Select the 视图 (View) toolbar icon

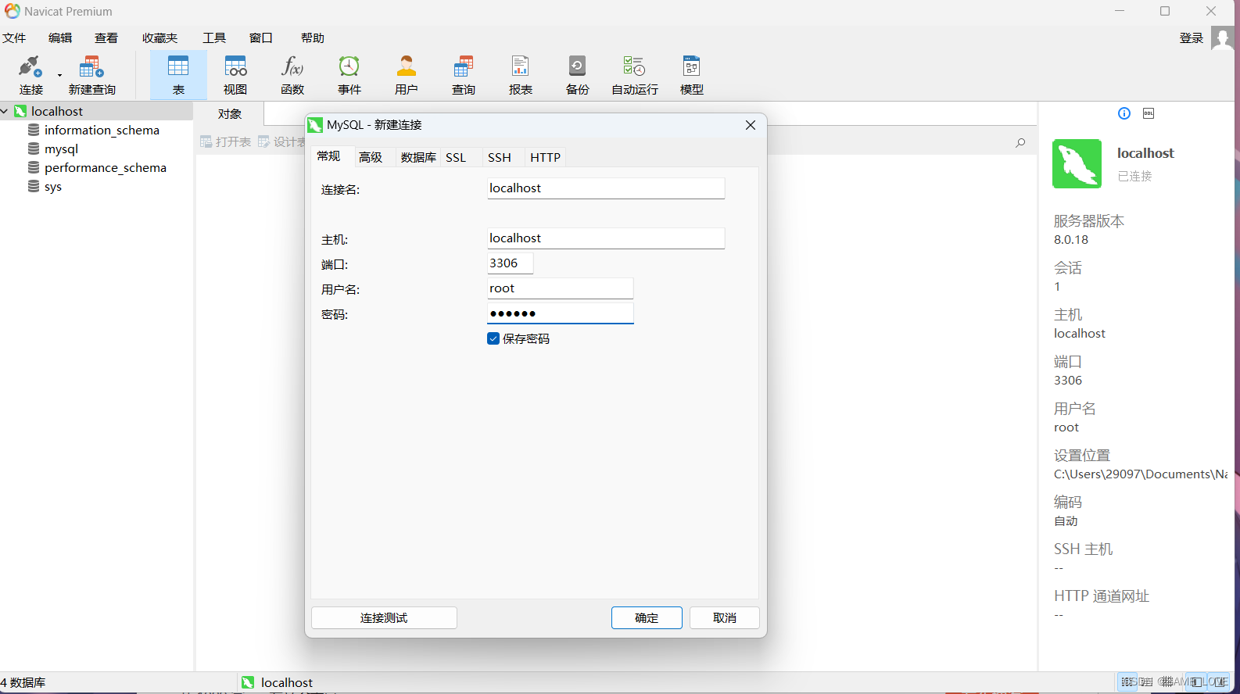235,75
